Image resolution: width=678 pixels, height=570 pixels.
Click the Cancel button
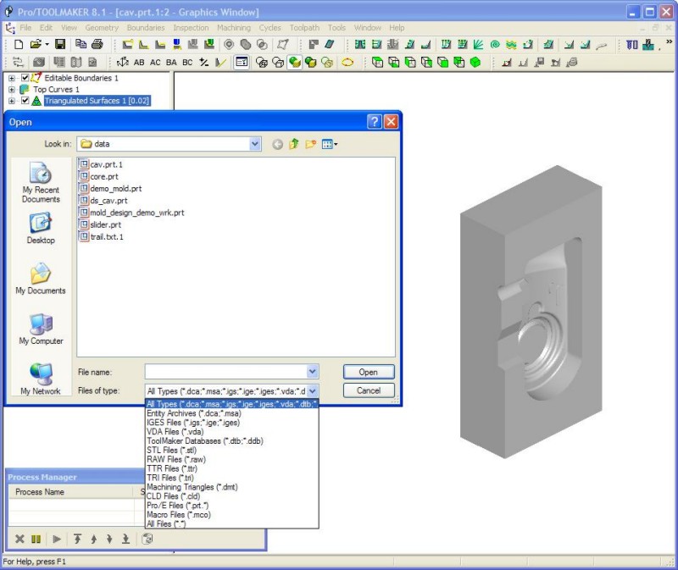tap(369, 390)
